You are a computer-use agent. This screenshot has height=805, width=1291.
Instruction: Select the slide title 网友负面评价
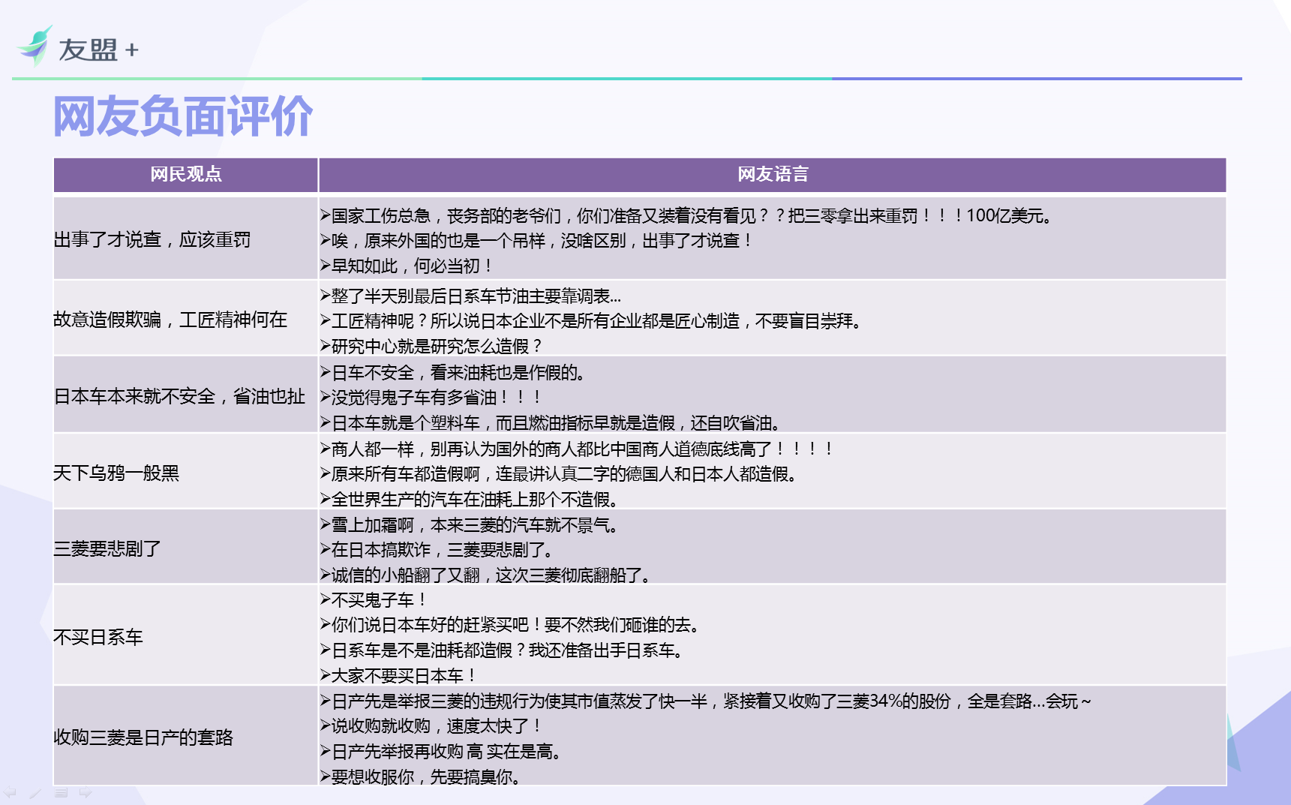[182, 116]
